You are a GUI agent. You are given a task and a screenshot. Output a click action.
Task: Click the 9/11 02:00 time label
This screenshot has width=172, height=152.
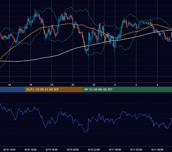[x=136, y=149]
